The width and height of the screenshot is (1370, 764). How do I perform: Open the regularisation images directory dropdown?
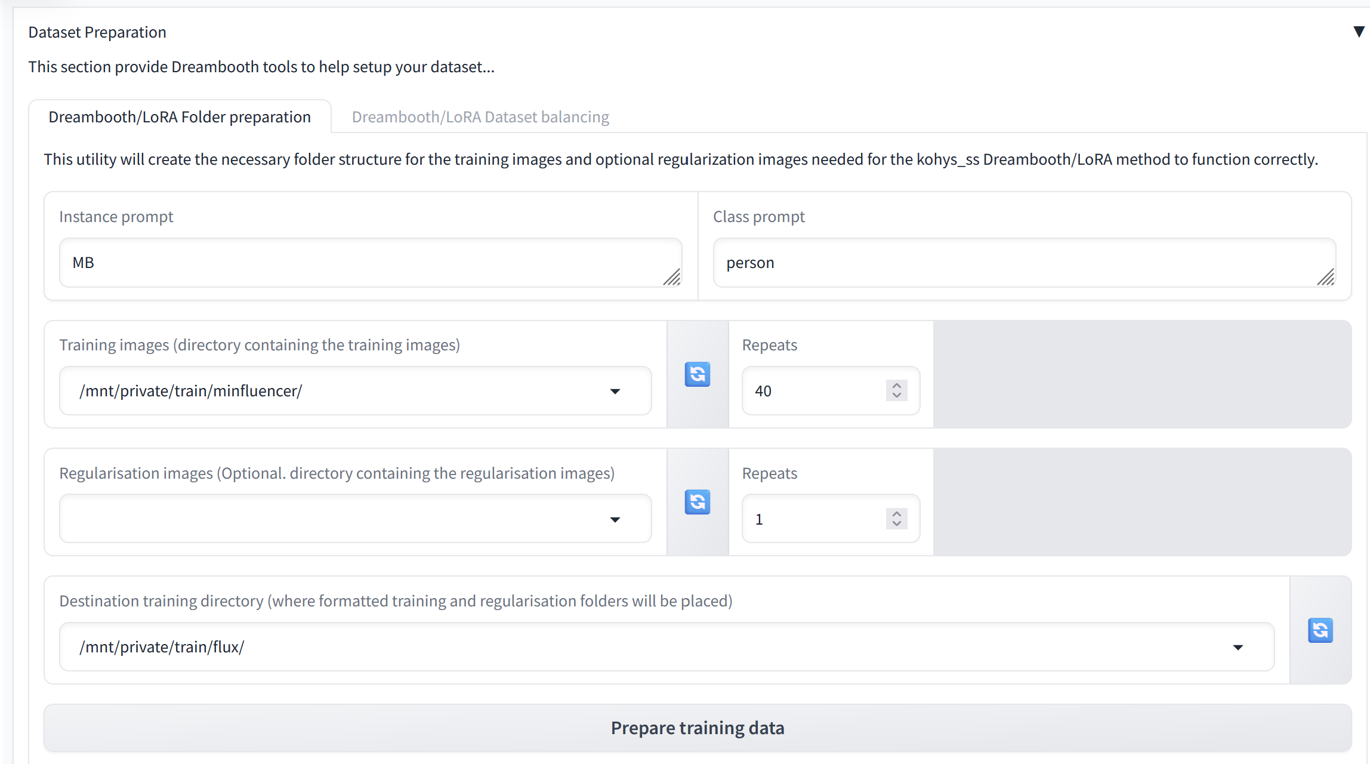pos(616,519)
